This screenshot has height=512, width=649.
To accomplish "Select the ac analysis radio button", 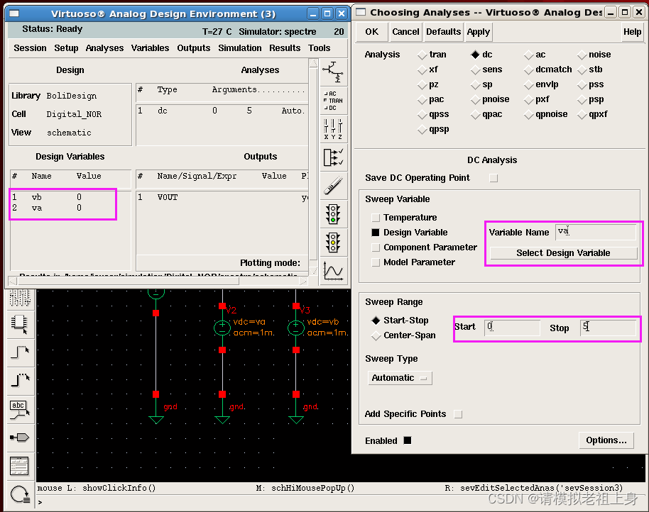I will (x=528, y=55).
